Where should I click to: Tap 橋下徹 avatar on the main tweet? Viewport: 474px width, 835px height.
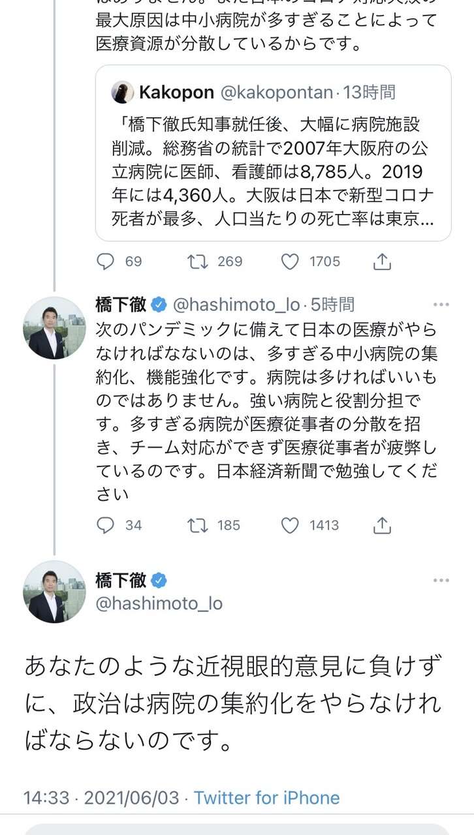pyautogui.click(x=55, y=591)
